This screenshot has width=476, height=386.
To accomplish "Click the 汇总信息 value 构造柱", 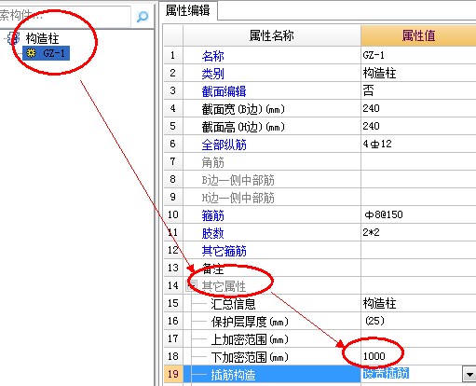I will click(x=379, y=303).
